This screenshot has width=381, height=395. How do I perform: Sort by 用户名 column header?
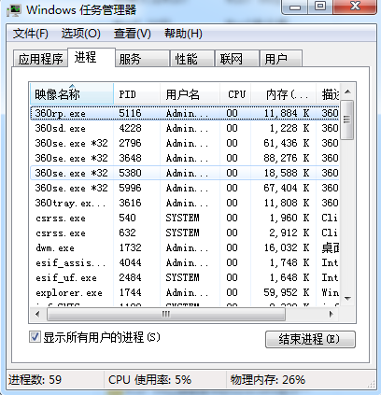tap(190, 94)
